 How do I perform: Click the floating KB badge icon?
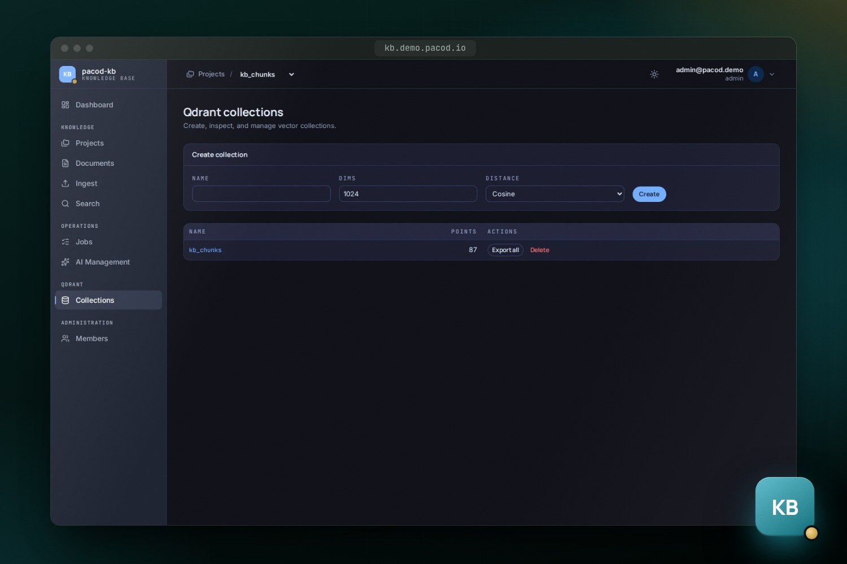pyautogui.click(x=785, y=506)
